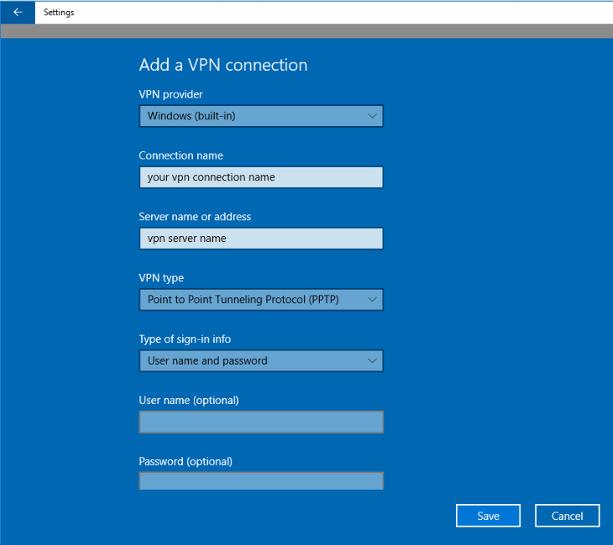Click the Connection name input field
613x545 pixels.
(x=261, y=178)
